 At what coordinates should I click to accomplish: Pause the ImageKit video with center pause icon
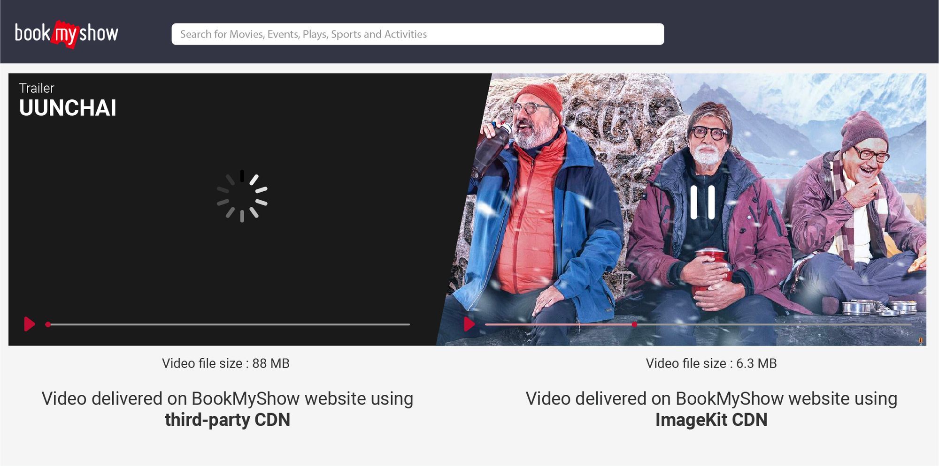702,203
